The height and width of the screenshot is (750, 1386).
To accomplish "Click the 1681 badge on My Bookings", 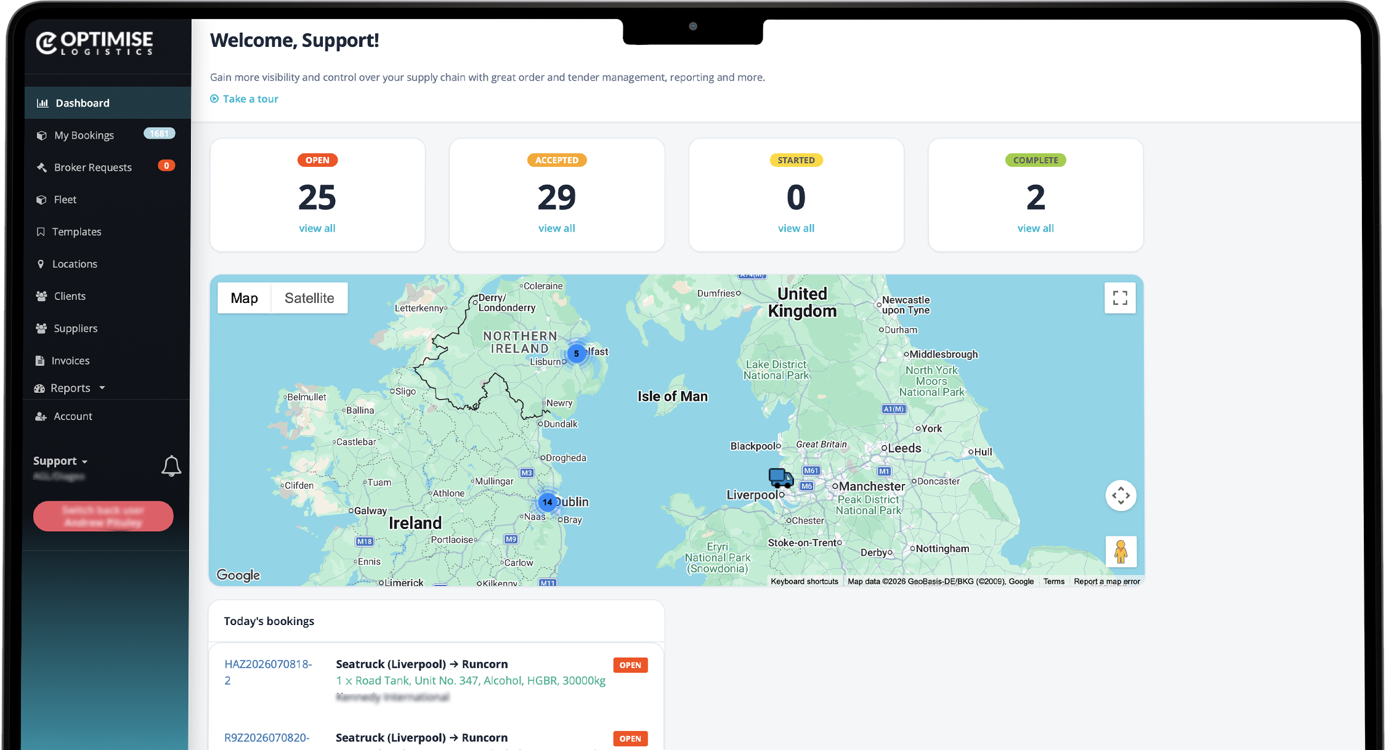I will 160,134.
